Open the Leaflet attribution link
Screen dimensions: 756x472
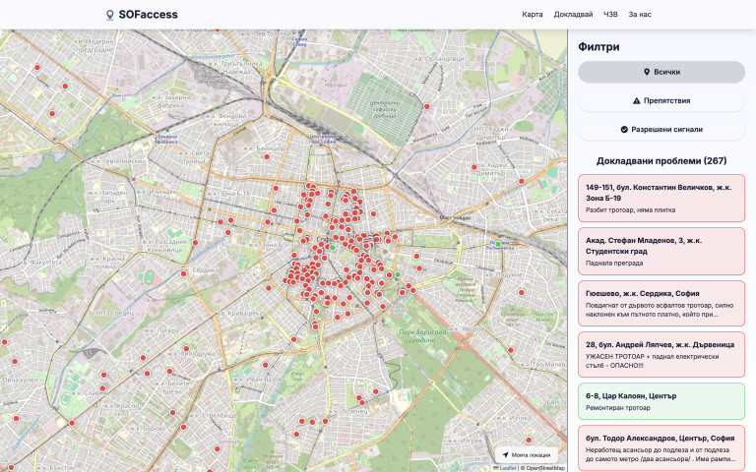tap(508, 468)
